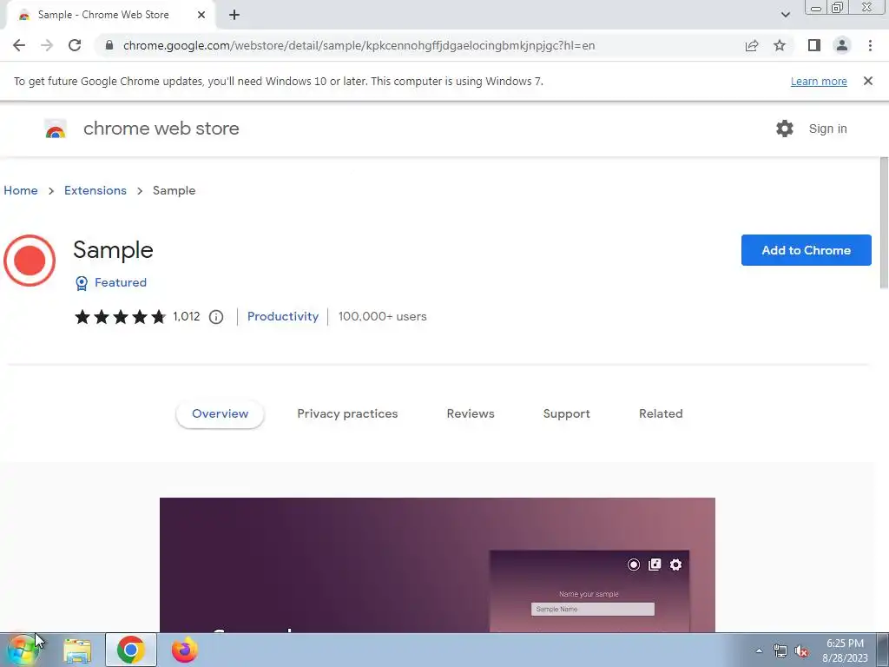Click the star rating row
The image size is (889, 667).
120,316
